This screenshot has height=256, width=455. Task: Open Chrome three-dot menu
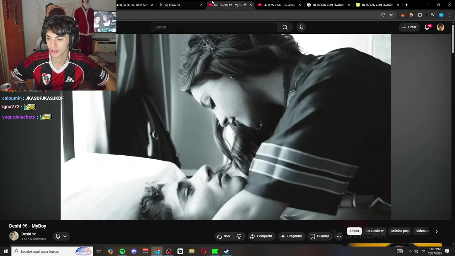pos(450,15)
